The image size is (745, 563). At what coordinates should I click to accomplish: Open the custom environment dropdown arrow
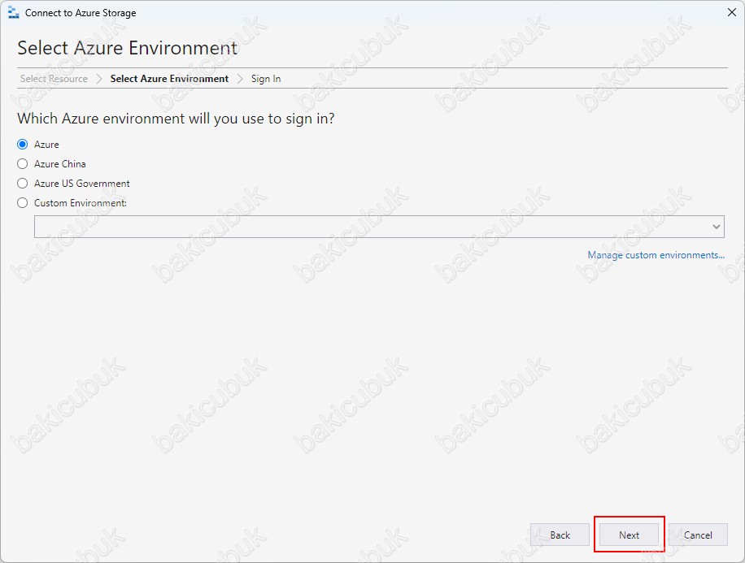[716, 227]
